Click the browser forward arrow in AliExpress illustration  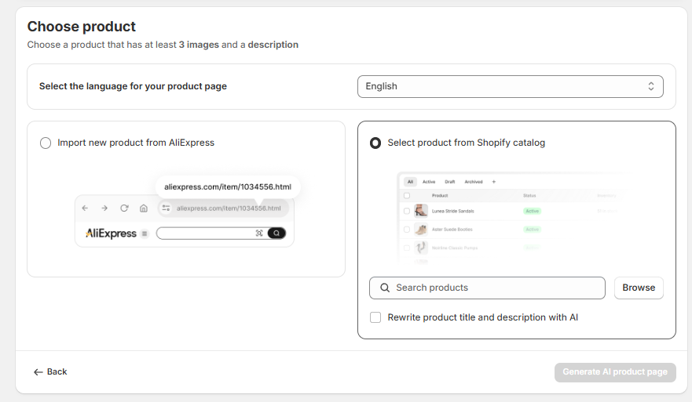[x=104, y=208]
